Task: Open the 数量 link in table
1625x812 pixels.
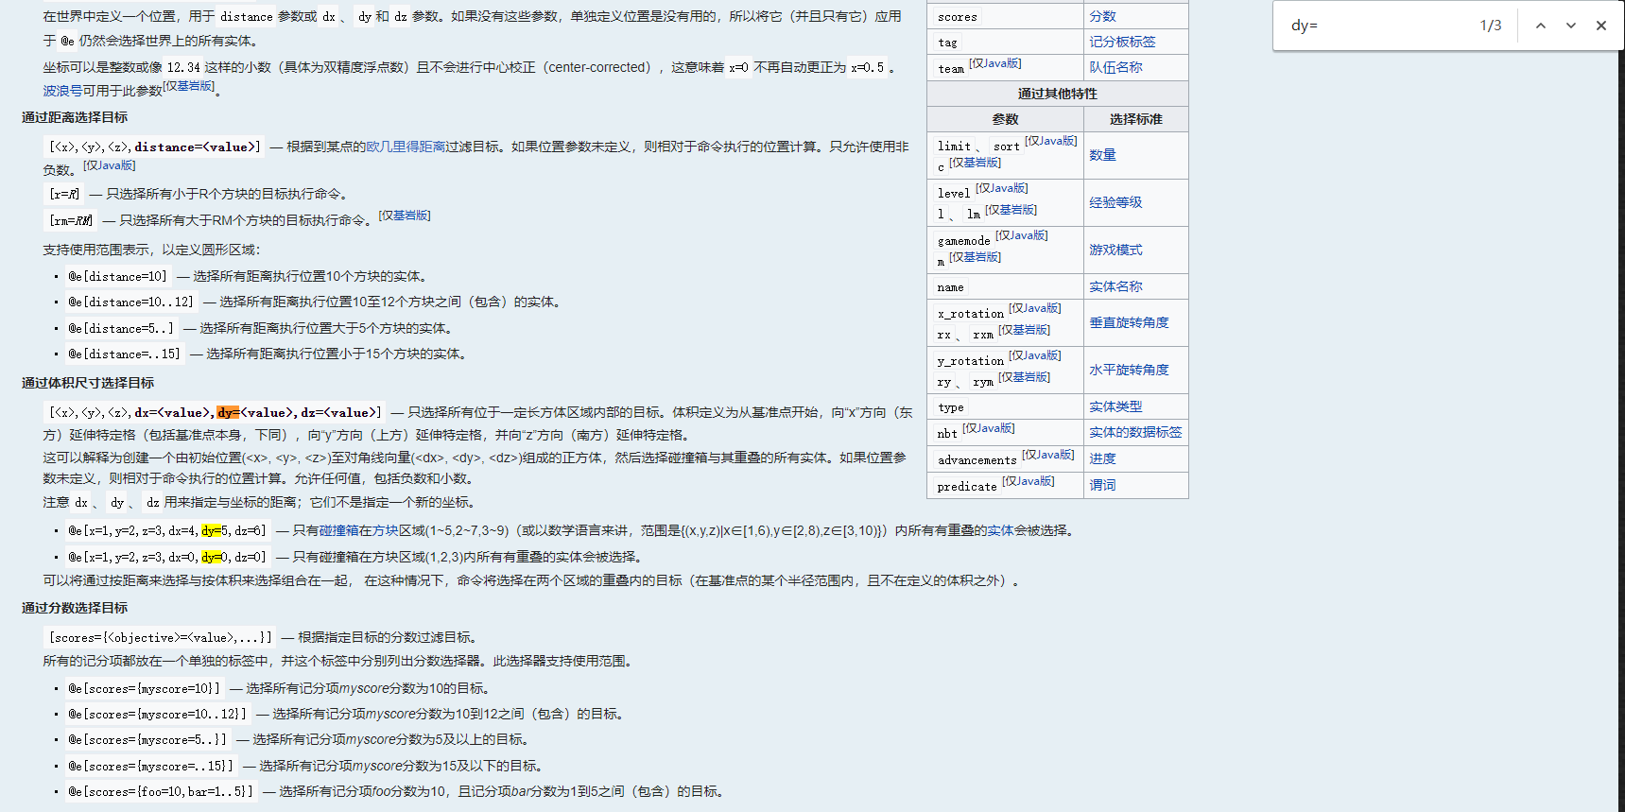Action: (x=1102, y=155)
